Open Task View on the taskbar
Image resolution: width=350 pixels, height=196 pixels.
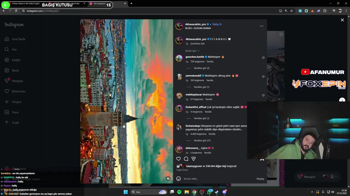coord(172,192)
